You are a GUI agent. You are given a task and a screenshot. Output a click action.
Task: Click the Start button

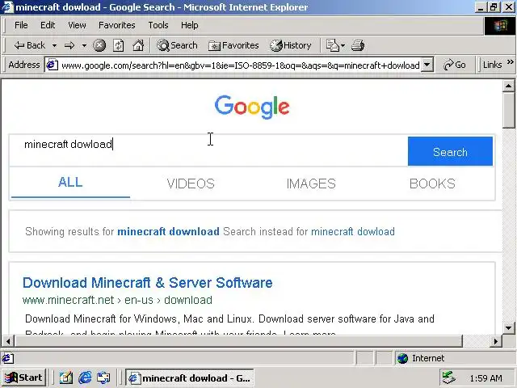coord(24,377)
